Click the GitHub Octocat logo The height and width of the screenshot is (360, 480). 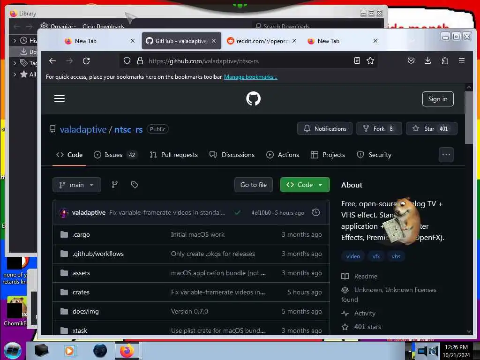click(254, 98)
